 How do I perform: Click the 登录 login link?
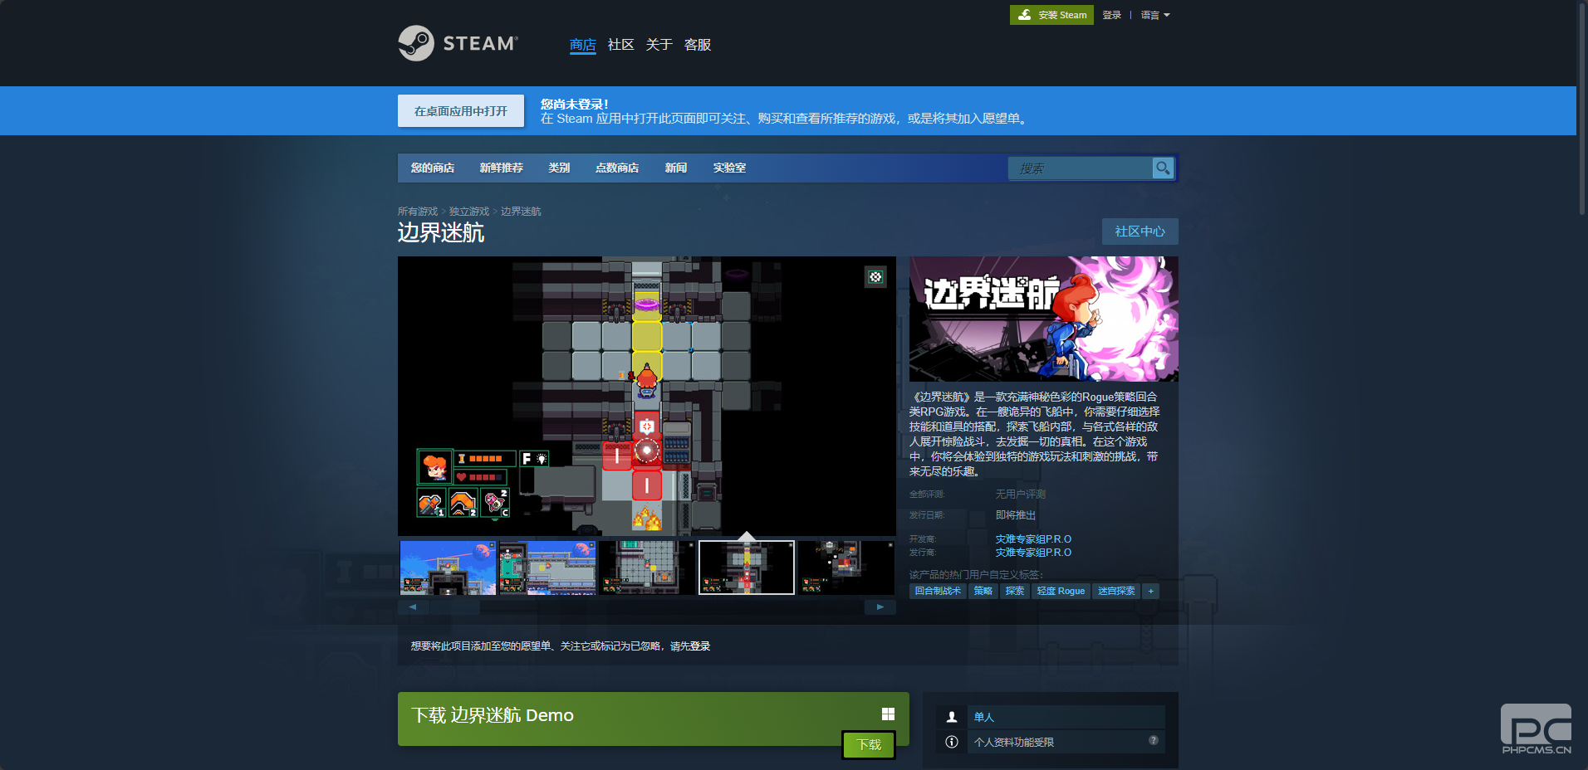click(x=1112, y=15)
